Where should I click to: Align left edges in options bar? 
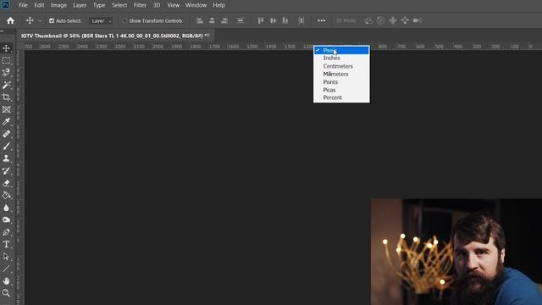coord(200,20)
